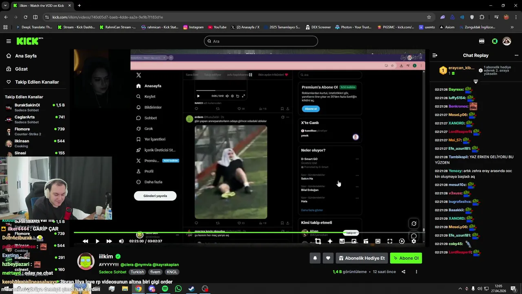Image resolution: width=522 pixels, height=294 pixels.
Task: Open Ana Sayfa in sidebar
Action: (26, 56)
